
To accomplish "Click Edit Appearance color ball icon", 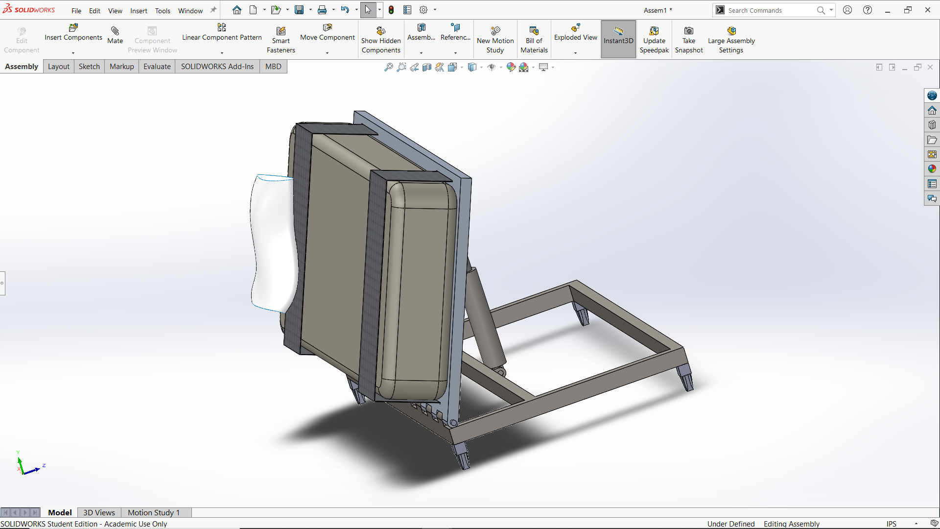I will coord(511,67).
